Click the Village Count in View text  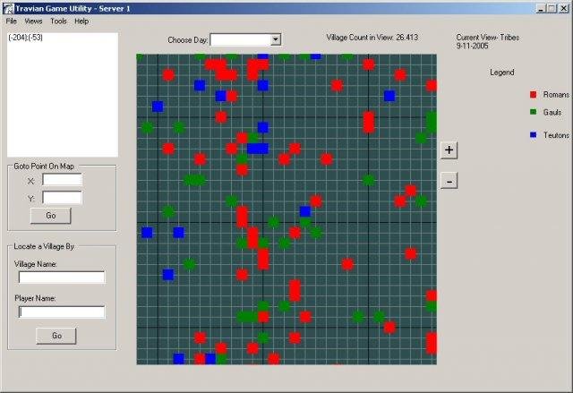click(x=372, y=38)
